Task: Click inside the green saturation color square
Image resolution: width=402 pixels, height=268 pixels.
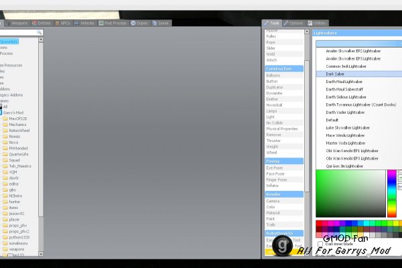Action: pos(350,194)
